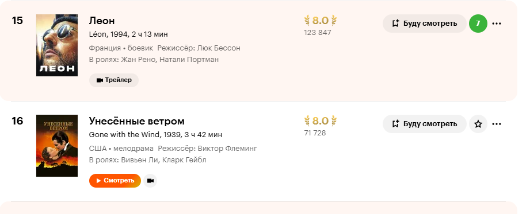Viewport: 530px width, 214px height.
Task: Open the trailer camera icon next to Смотреть
Action: (x=150, y=181)
